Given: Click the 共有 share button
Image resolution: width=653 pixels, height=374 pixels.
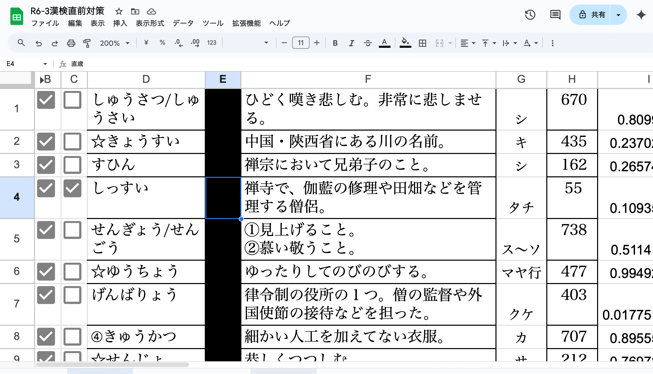Looking at the screenshot, I should click(590, 15).
